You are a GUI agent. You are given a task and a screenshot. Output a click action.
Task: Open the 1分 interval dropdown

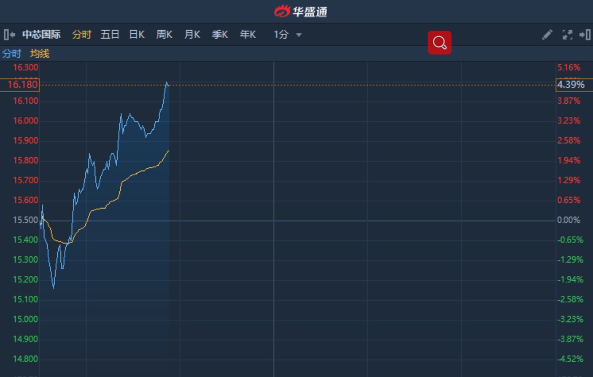tap(287, 35)
